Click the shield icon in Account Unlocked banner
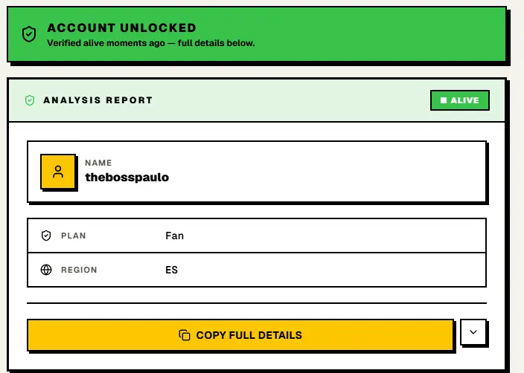The image size is (524, 373). [x=29, y=34]
